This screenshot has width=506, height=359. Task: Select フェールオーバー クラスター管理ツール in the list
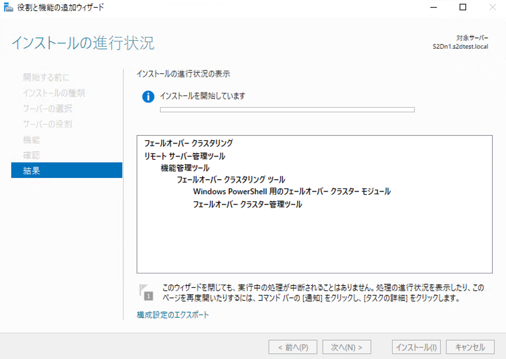[248, 204]
